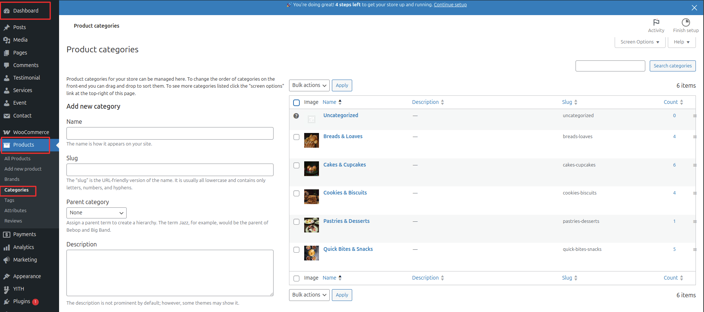The height and width of the screenshot is (312, 704).
Task: Open the top Bulk actions dropdown
Action: point(309,85)
